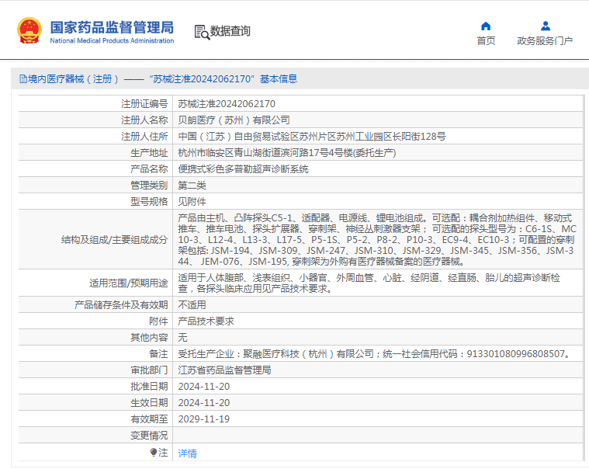Go to 首页 text link
The width and height of the screenshot is (589, 469).
coord(486,40)
